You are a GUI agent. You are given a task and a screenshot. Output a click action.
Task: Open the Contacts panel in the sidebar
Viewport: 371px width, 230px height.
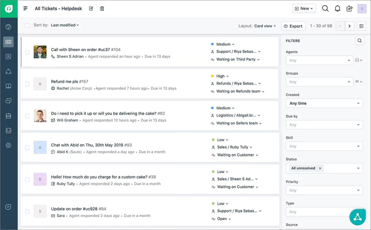tap(9, 56)
